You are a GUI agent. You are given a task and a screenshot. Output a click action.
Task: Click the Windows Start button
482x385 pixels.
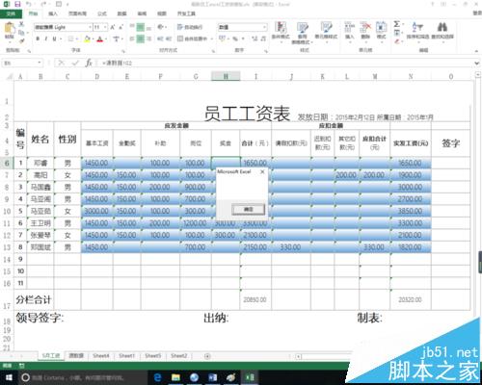tap(9, 377)
